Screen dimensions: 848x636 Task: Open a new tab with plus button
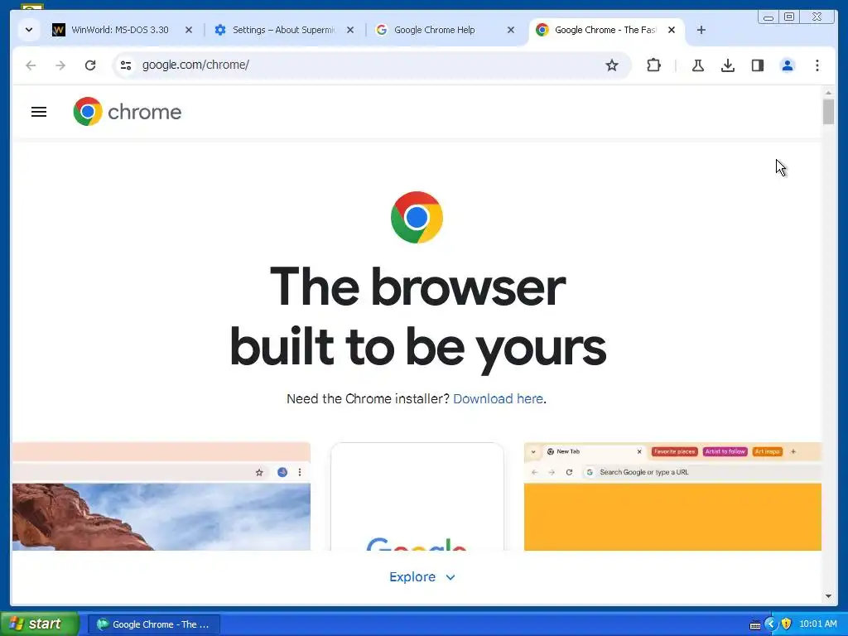701,30
